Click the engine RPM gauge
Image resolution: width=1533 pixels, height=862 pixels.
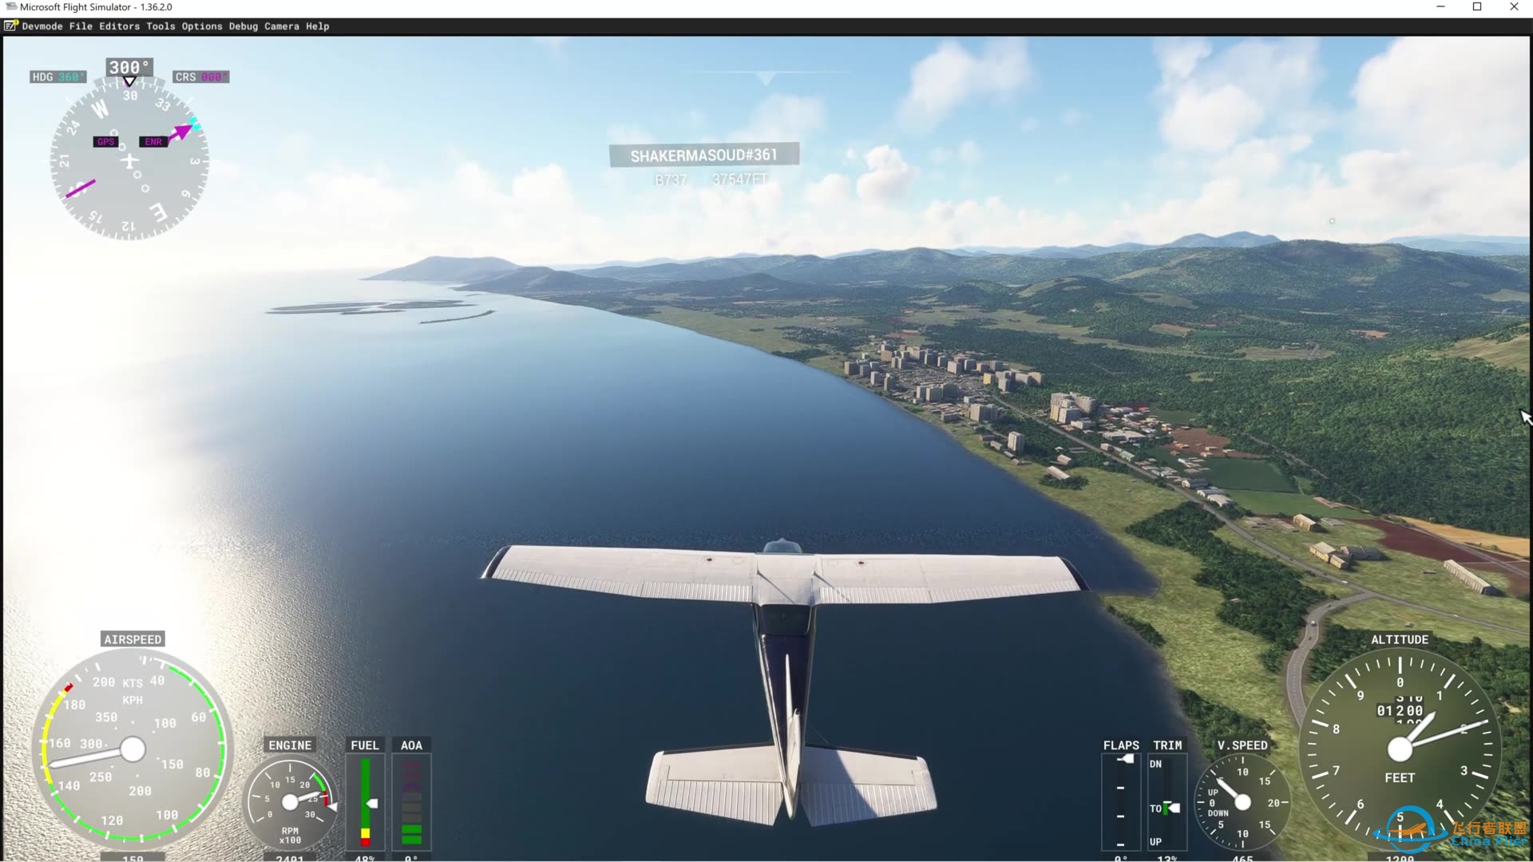[x=290, y=801]
